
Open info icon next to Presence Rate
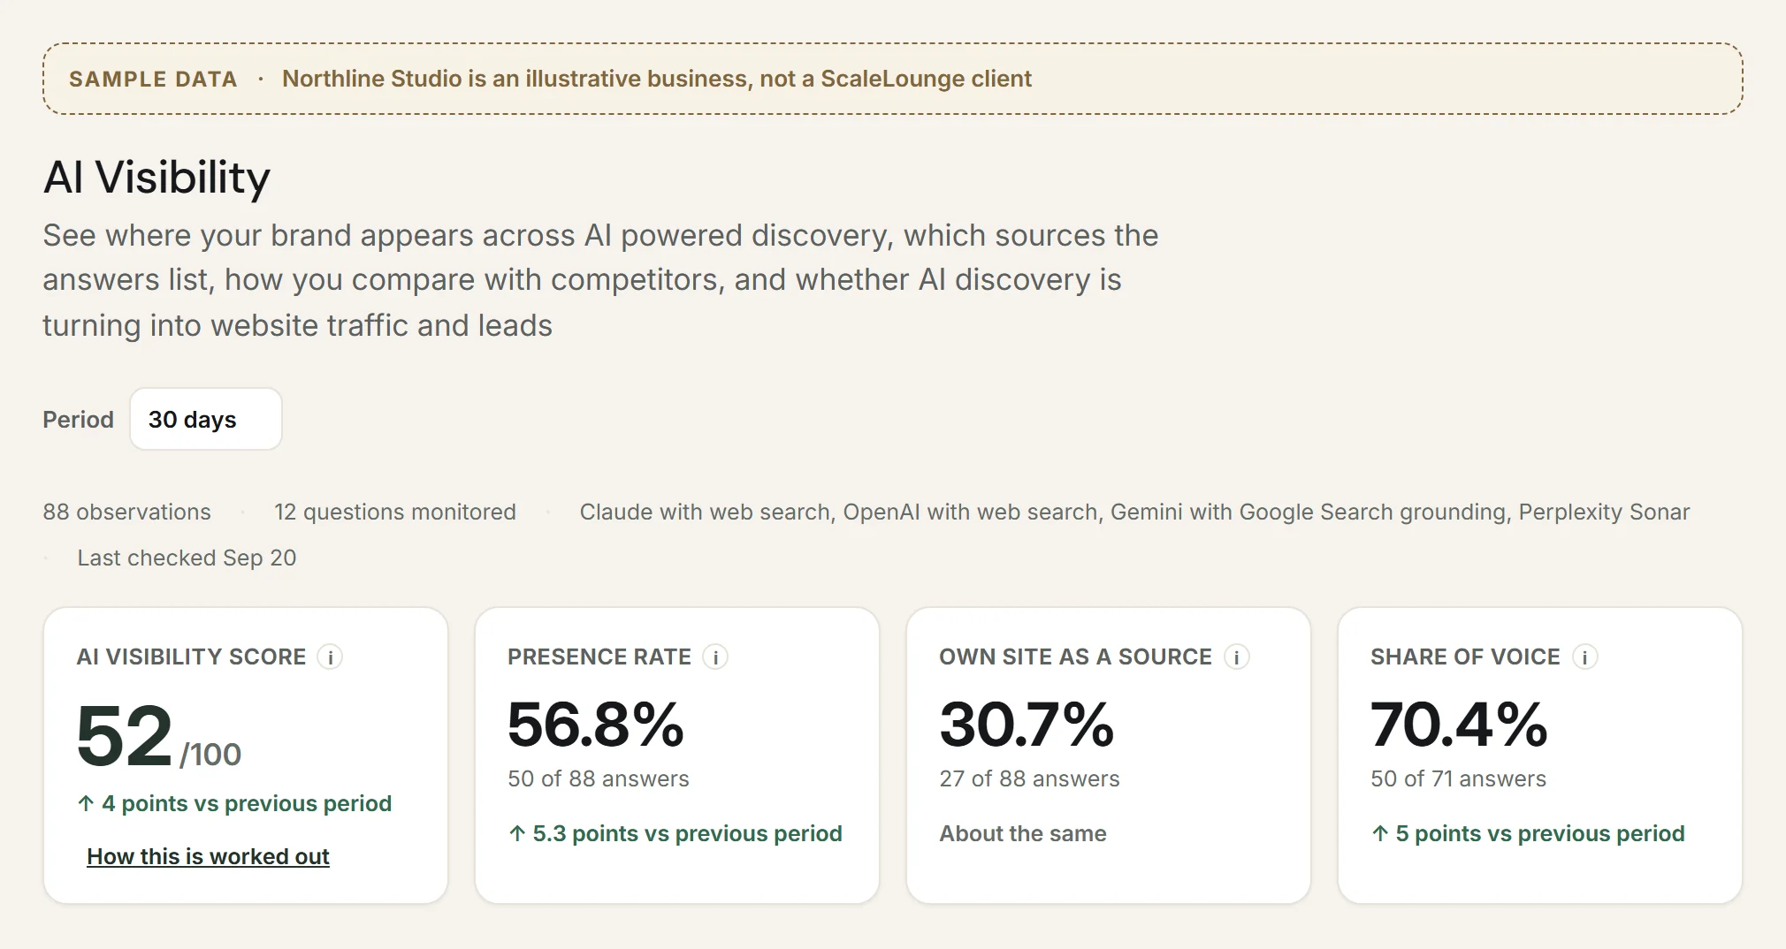tap(715, 657)
